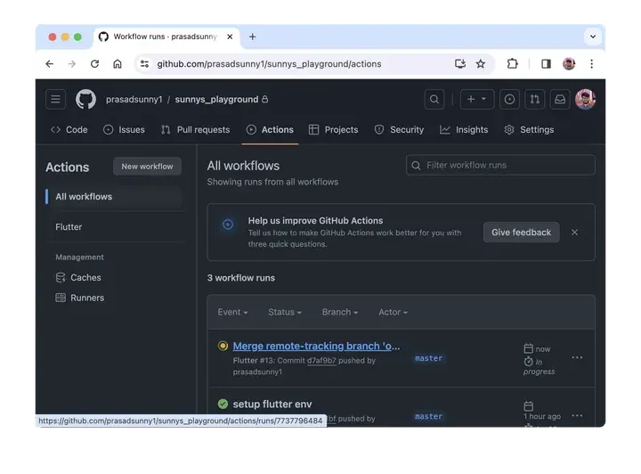Close the Workflow runs browser tab
This screenshot has height=474, width=641.
230,37
